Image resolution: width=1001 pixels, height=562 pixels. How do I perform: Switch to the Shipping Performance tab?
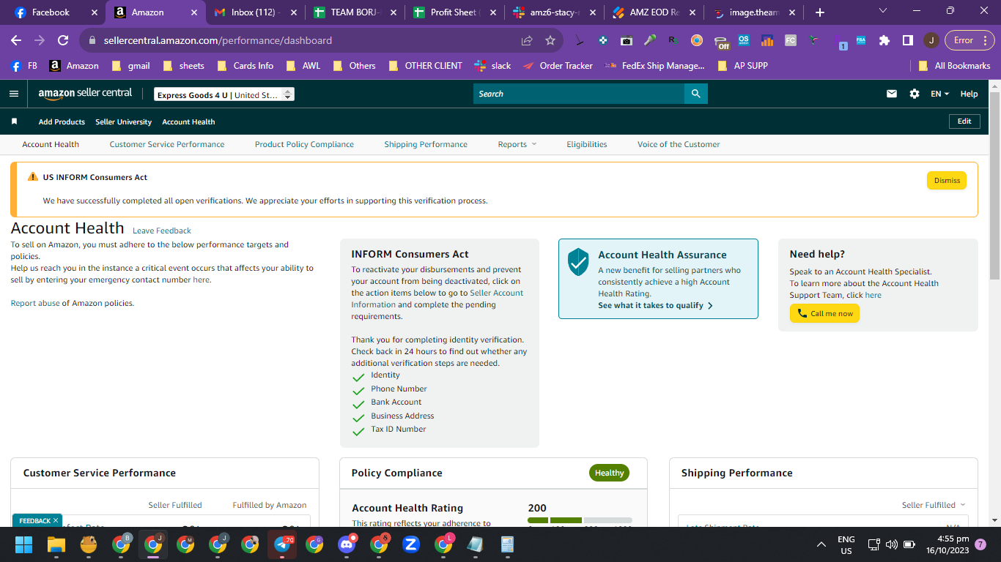426,144
